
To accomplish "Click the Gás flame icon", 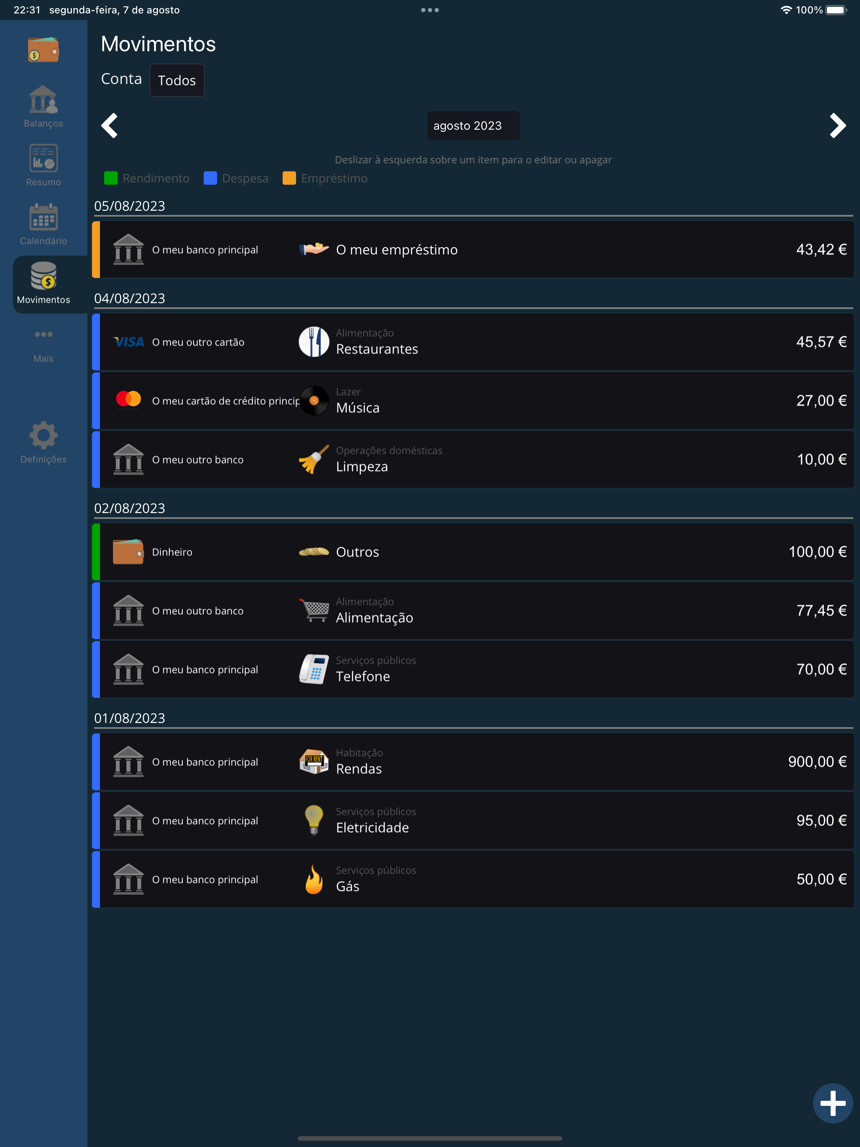I will (x=314, y=880).
